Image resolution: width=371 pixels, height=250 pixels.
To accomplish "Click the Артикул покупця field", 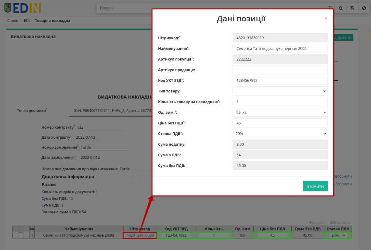I will tap(280, 59).
